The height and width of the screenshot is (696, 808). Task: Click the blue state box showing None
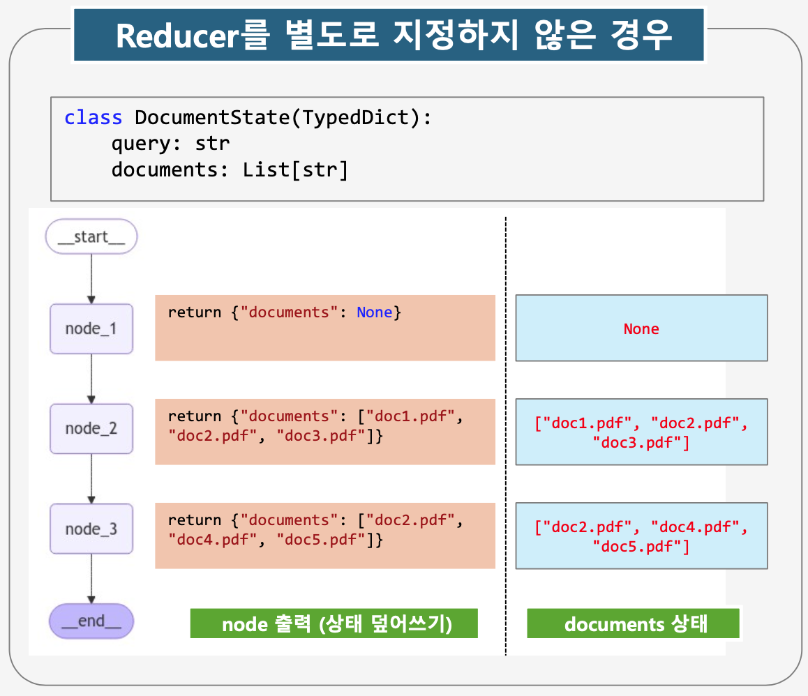(641, 328)
